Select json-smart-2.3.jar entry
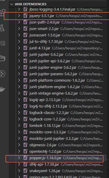Viewport: 109px width, 178px height. pos(58,28)
